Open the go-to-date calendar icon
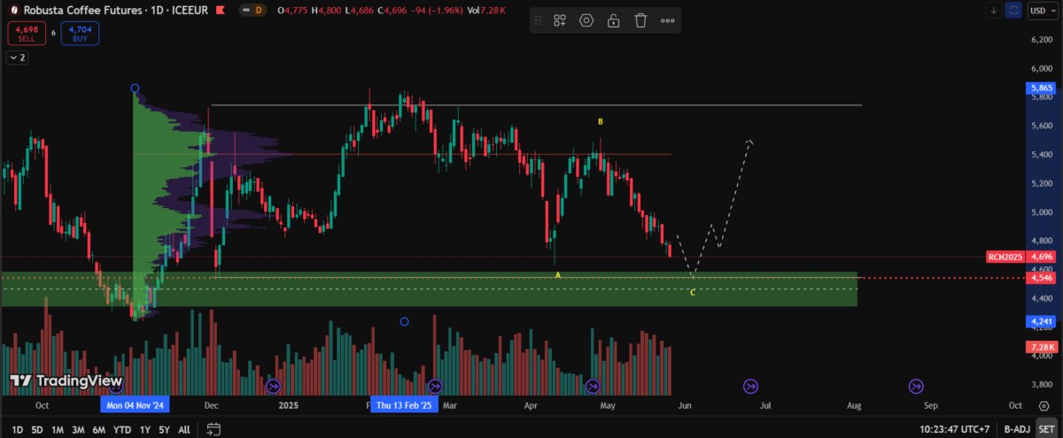Screen dimensions: 1063x438 pyautogui.click(x=213, y=429)
